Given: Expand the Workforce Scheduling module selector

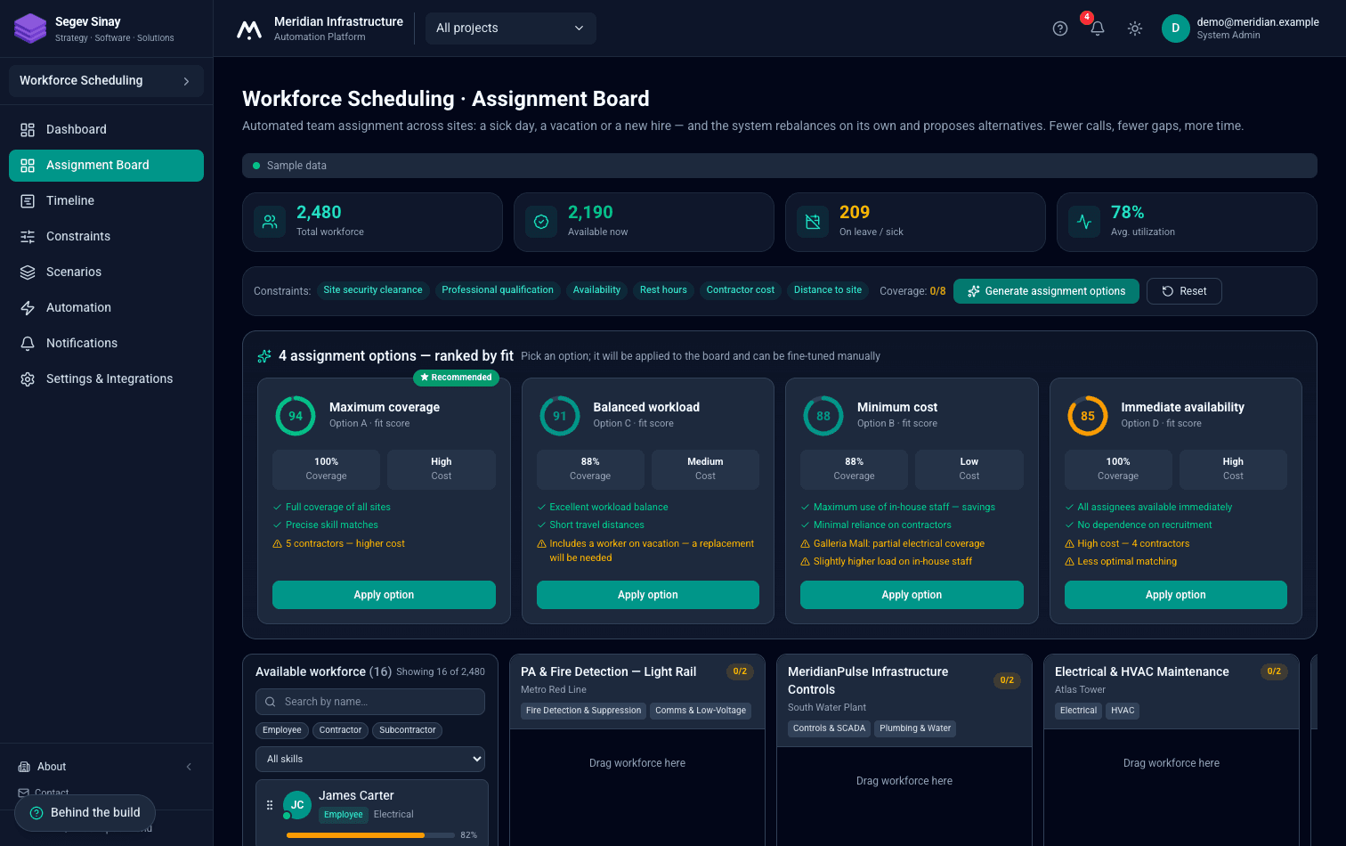Looking at the screenshot, I should click(x=106, y=81).
